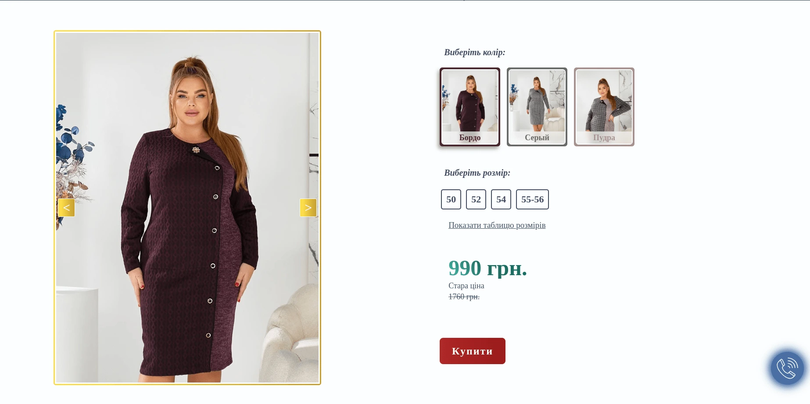810x404 pixels.
Task: Open the phone callback widget
Action: click(787, 368)
